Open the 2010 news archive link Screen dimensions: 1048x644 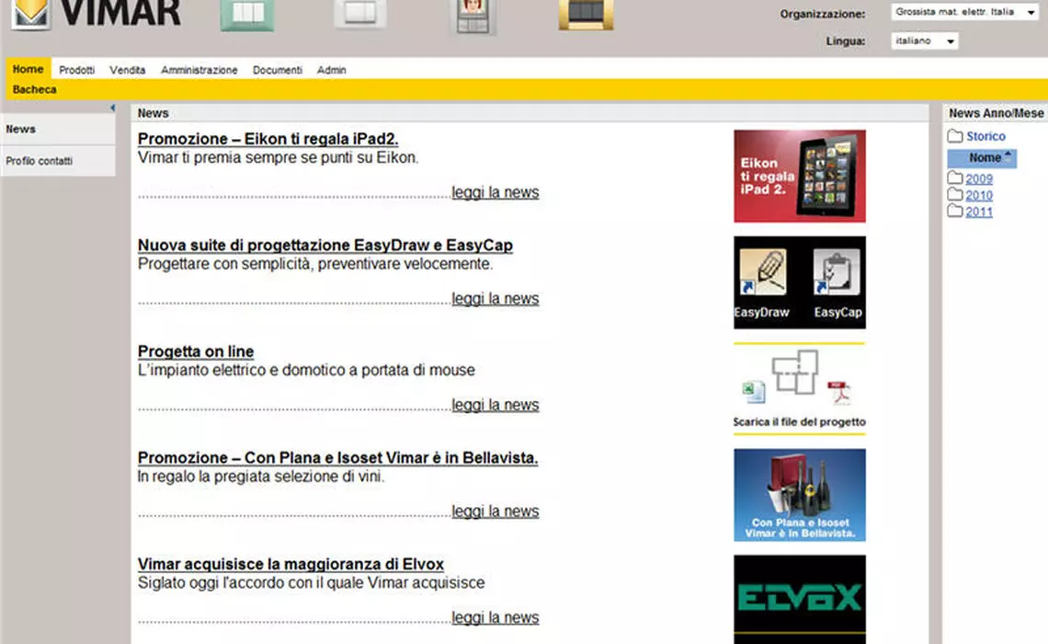tap(979, 195)
